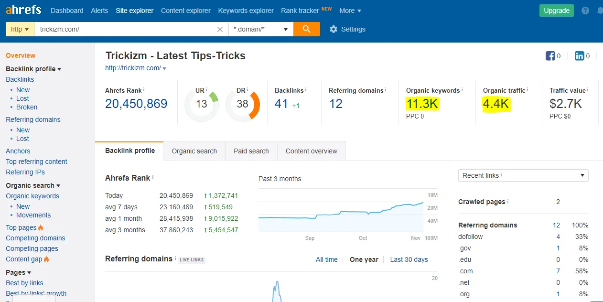Viewport: 603px width, 302px height.
Task: Open Alerts in top navigation
Action: (99, 11)
